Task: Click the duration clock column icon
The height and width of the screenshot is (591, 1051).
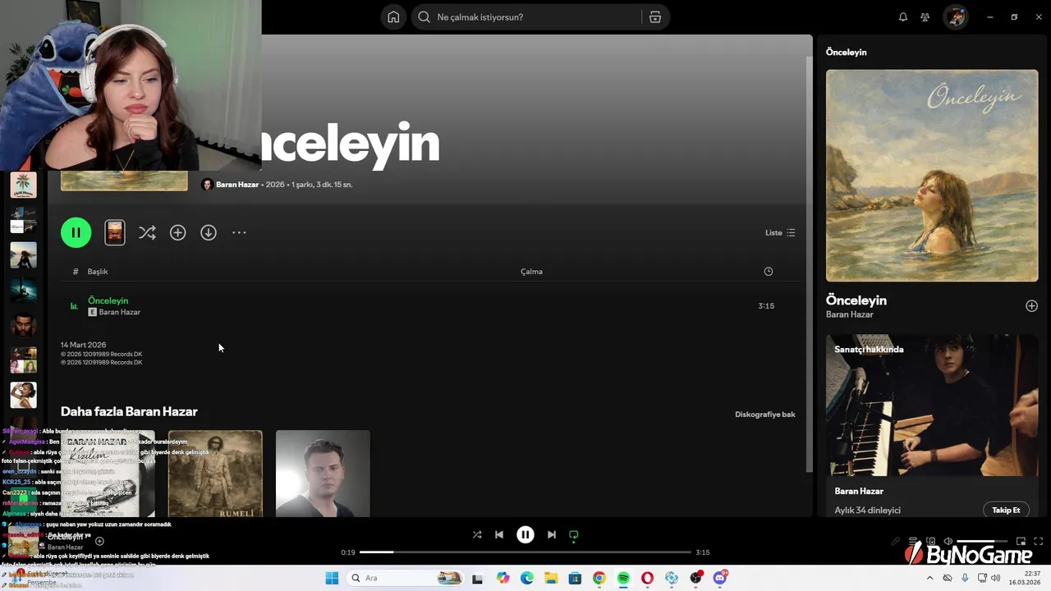Action: click(769, 272)
